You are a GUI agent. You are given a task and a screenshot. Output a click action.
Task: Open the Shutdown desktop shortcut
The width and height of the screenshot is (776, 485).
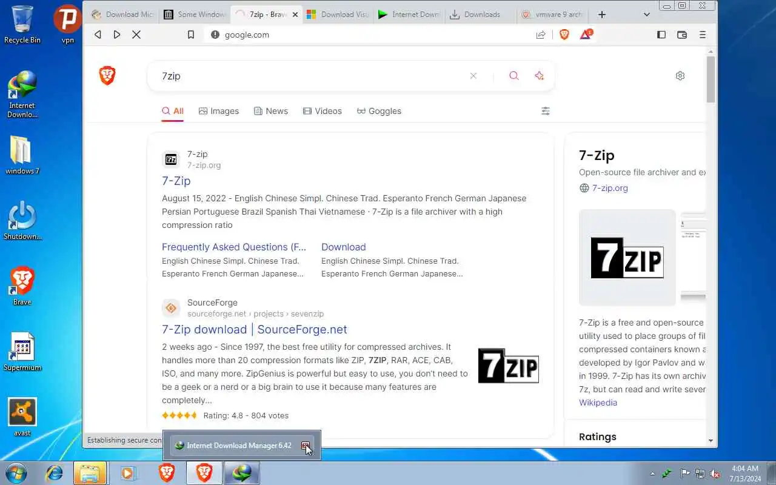click(22, 221)
